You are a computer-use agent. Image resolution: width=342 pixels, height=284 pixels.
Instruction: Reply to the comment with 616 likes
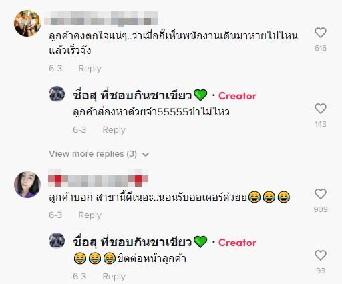[90, 69]
